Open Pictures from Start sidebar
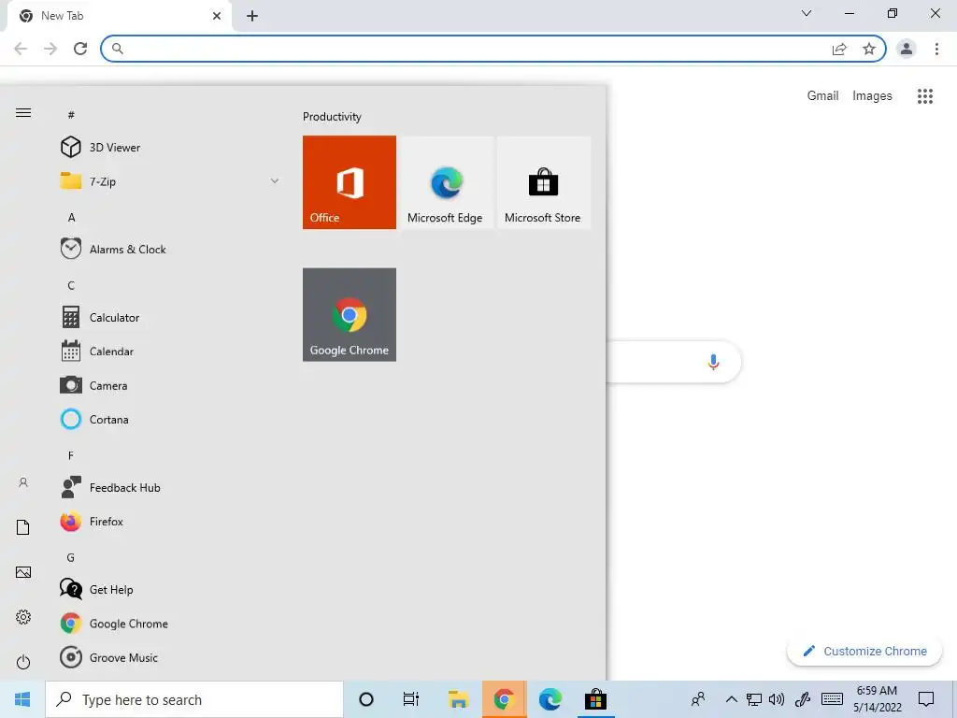Screen dimensions: 957x718 click(x=23, y=572)
